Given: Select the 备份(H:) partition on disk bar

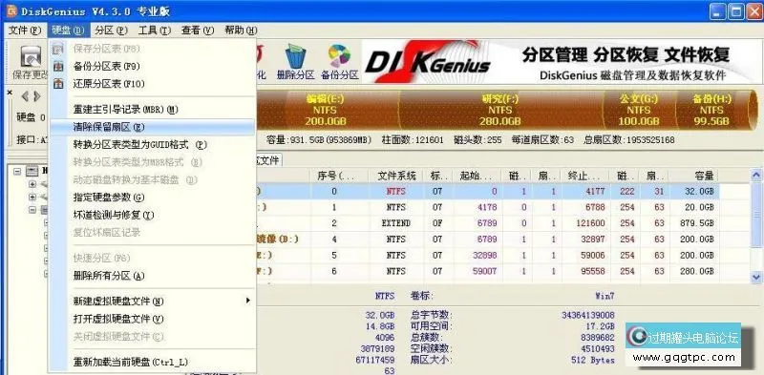Looking at the screenshot, I should tap(711, 110).
